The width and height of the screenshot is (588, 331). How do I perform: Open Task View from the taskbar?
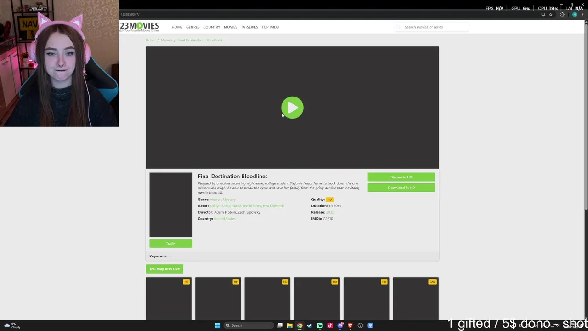pos(279,325)
